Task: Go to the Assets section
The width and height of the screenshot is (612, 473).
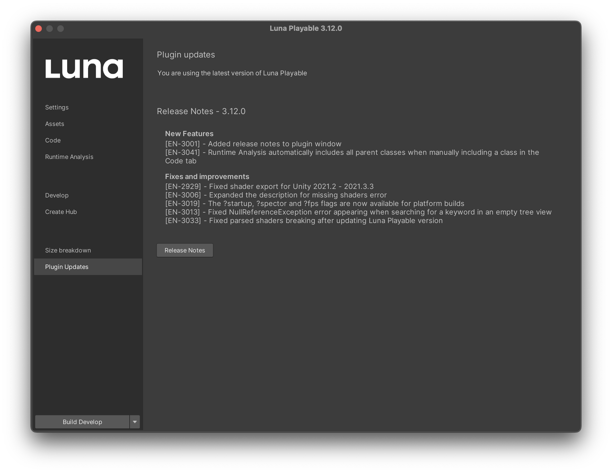Action: [x=88, y=124]
